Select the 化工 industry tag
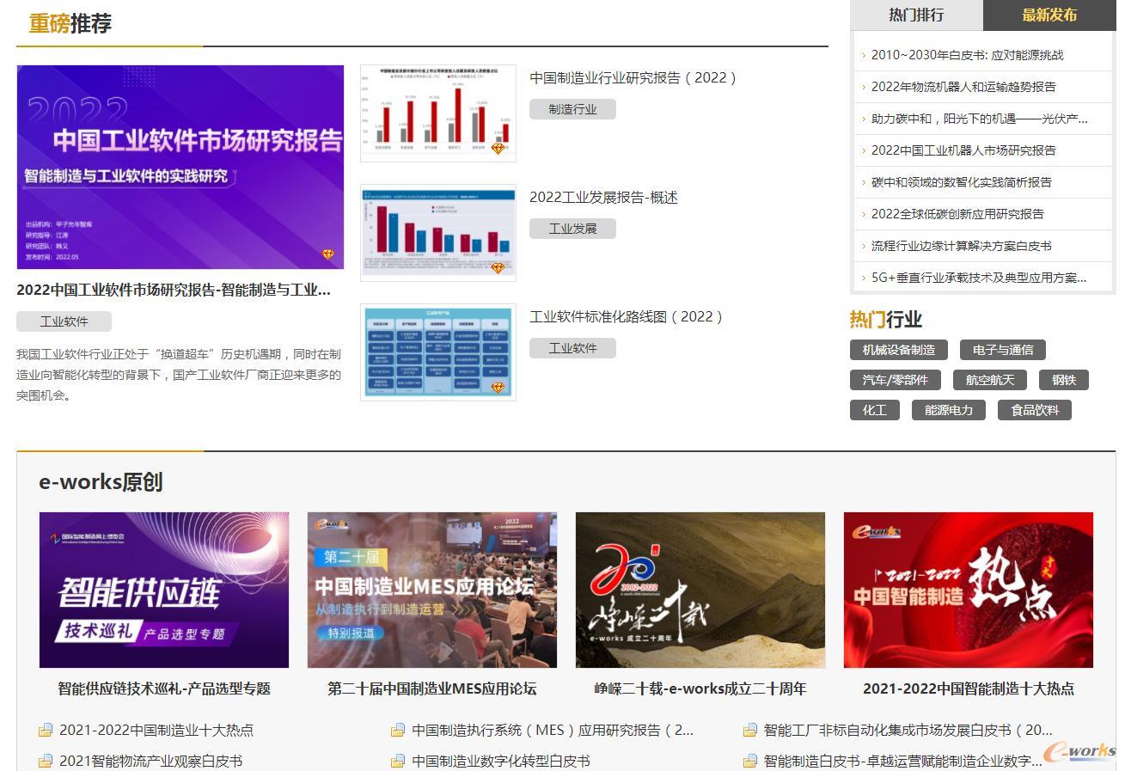1125x771 pixels. coord(875,410)
